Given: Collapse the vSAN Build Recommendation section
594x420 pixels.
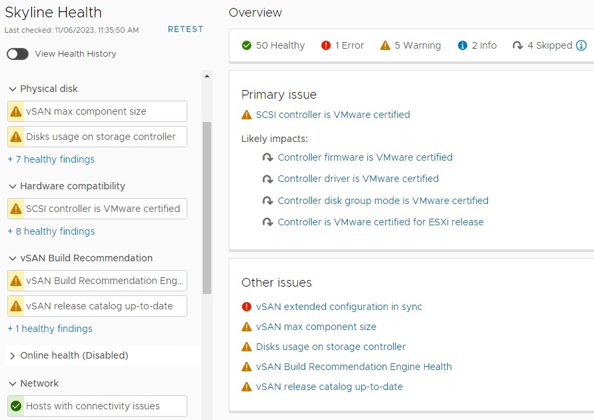Looking at the screenshot, I should (13, 258).
